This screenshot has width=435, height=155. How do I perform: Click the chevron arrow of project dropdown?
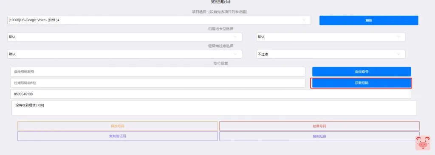click(304, 20)
